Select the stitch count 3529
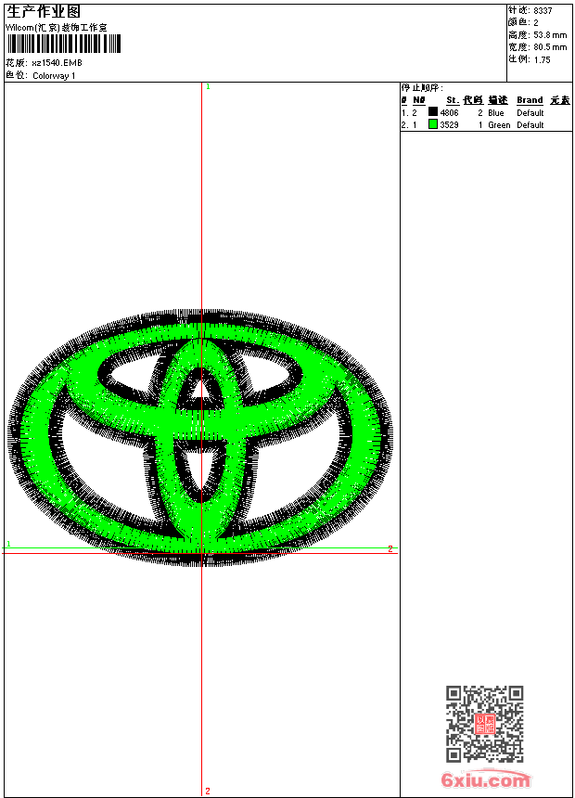The image size is (575, 798). 449,125
